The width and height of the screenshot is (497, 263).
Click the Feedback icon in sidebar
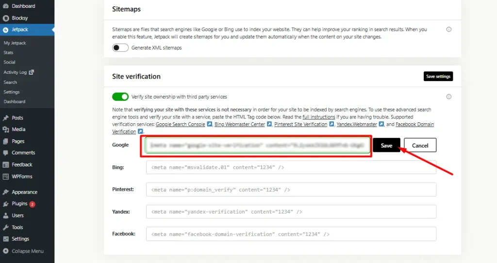[6, 165]
